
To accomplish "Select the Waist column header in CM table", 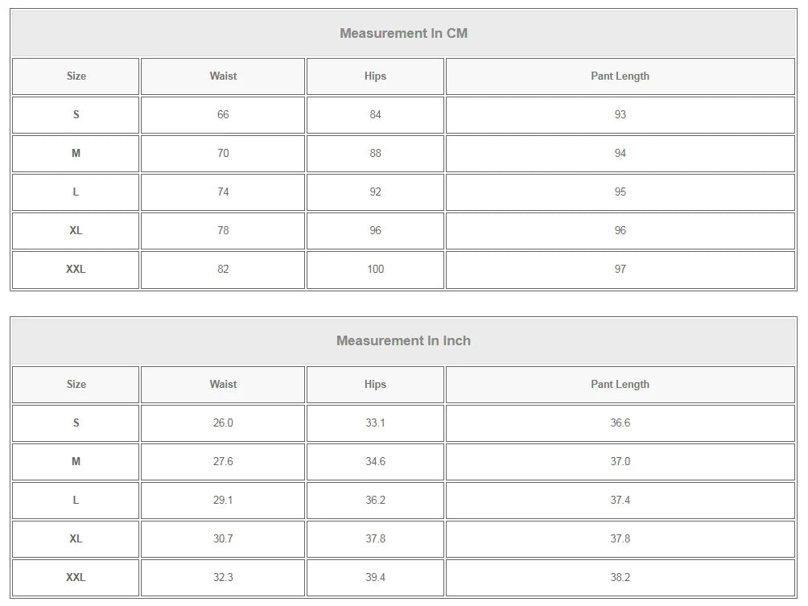I will 223,76.
